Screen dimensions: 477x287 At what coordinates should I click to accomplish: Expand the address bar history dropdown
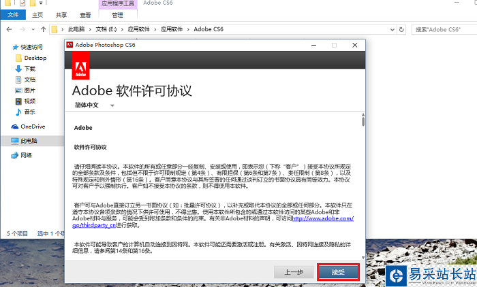coord(392,29)
